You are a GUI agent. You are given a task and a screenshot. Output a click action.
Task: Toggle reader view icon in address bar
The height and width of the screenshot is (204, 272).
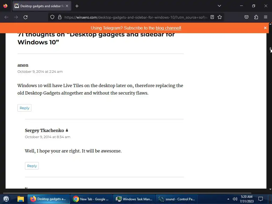click(x=212, y=17)
